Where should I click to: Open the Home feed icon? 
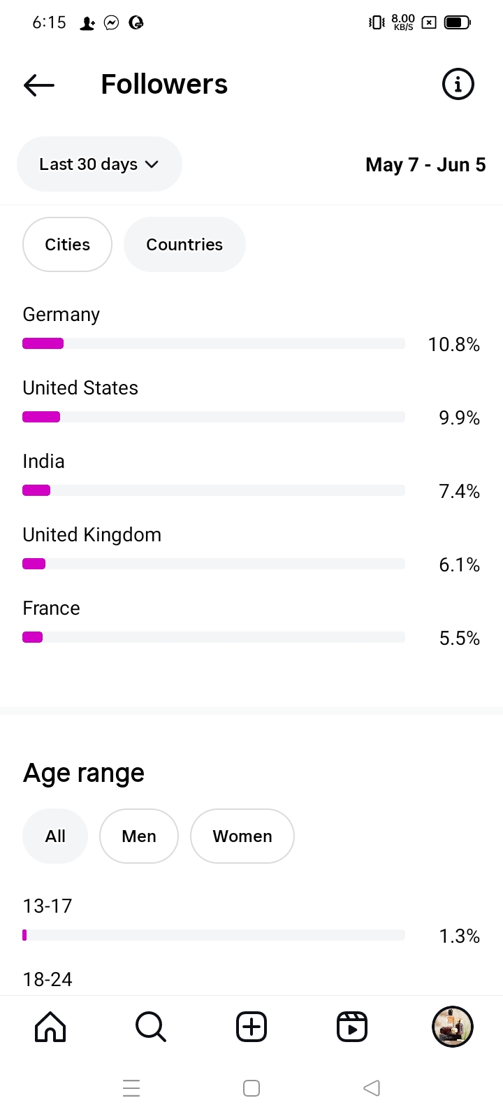tap(50, 1027)
